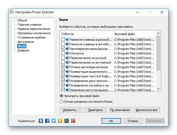This screenshot has width=177, height=135.
Task: Click the scroll up arrow of events list
Action: (x=158, y=33)
